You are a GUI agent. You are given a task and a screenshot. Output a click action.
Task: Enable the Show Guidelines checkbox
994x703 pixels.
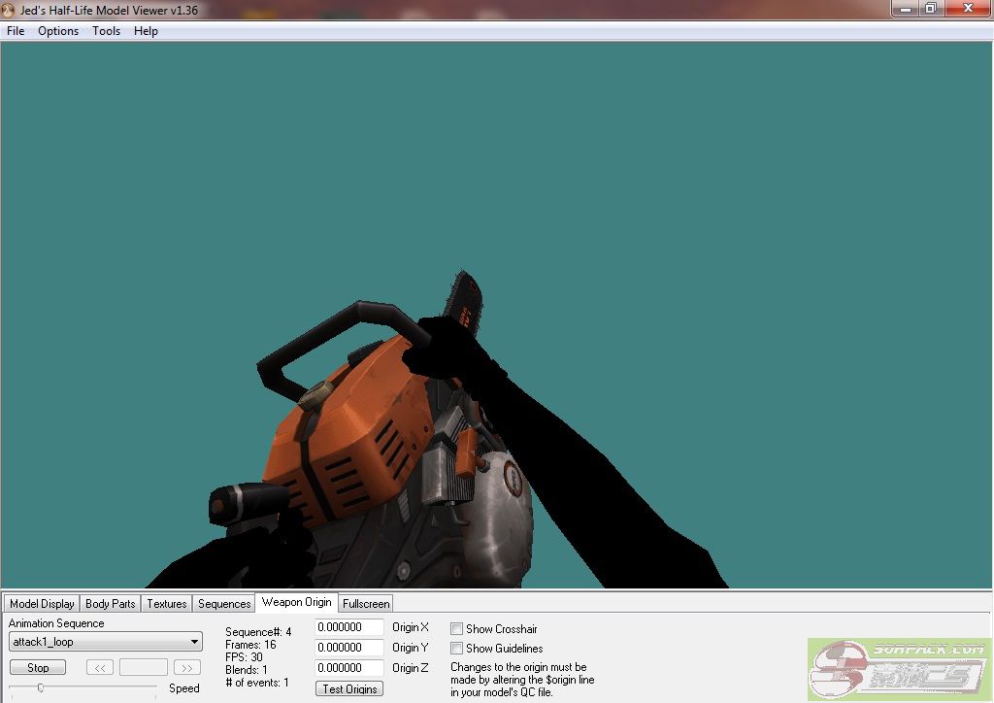tap(456, 648)
